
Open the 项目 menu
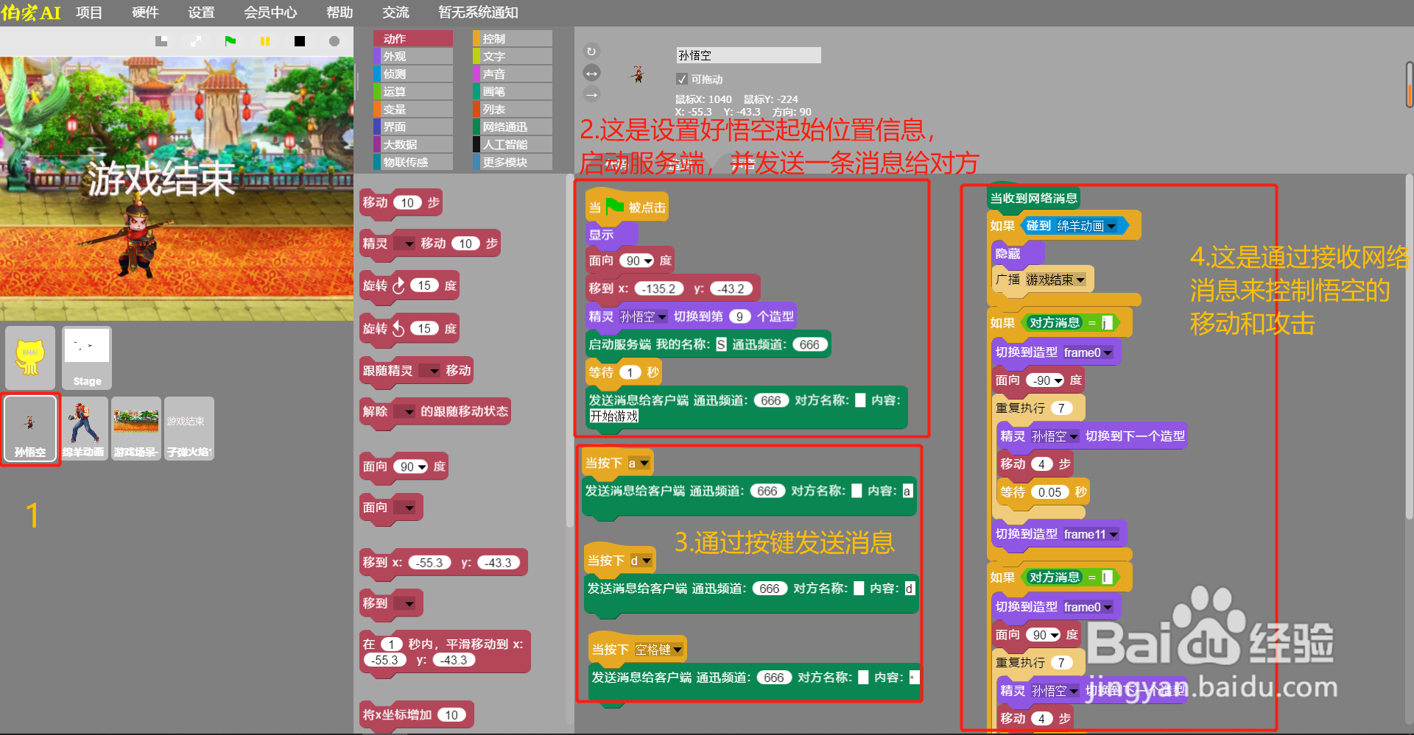coord(89,13)
